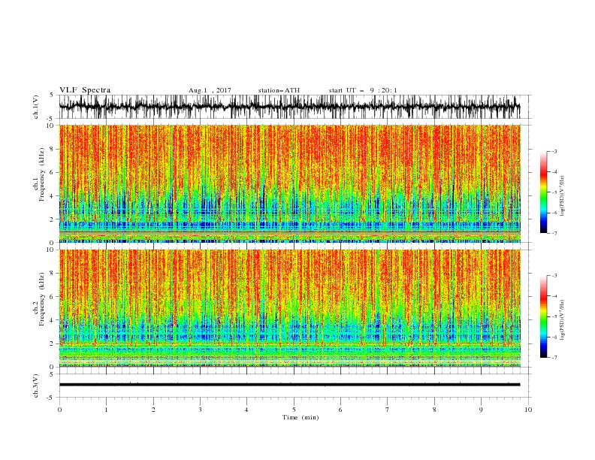The width and height of the screenshot is (595, 460).
Task: Click the ch.2 "Frequency (kHz)" axis label
Action: pos(41,299)
